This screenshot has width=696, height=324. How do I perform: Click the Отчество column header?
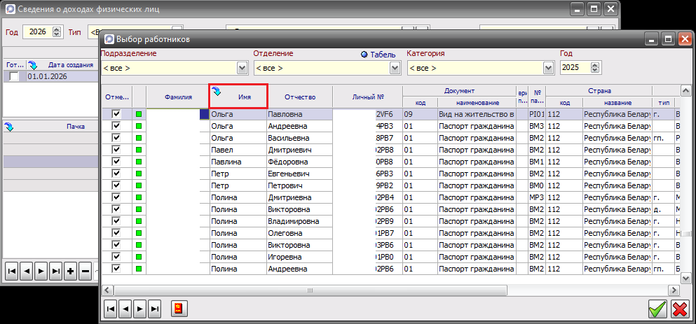[300, 97]
